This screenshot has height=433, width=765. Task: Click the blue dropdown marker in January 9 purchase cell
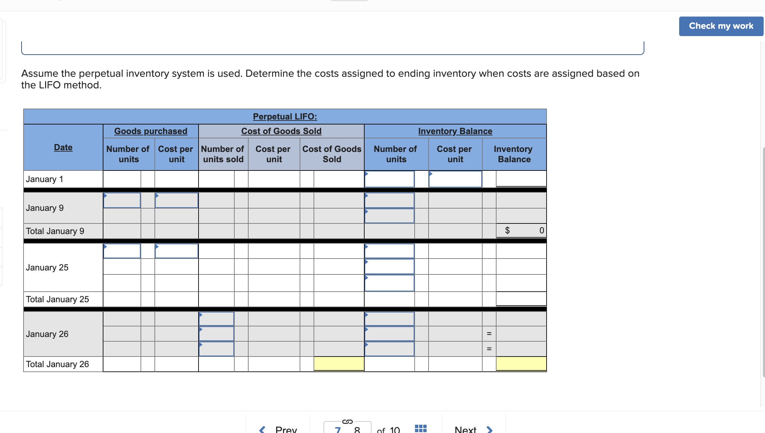click(x=105, y=195)
